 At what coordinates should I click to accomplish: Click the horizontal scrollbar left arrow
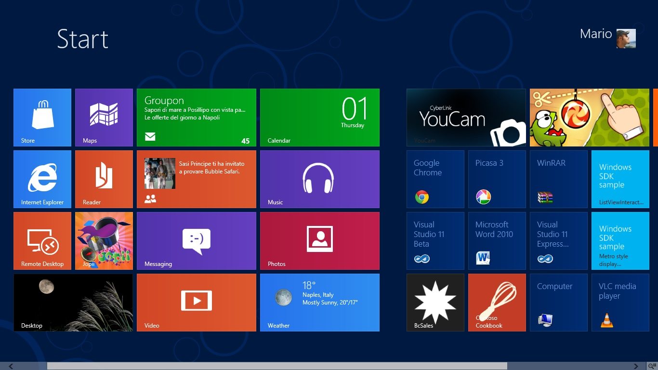(11, 366)
